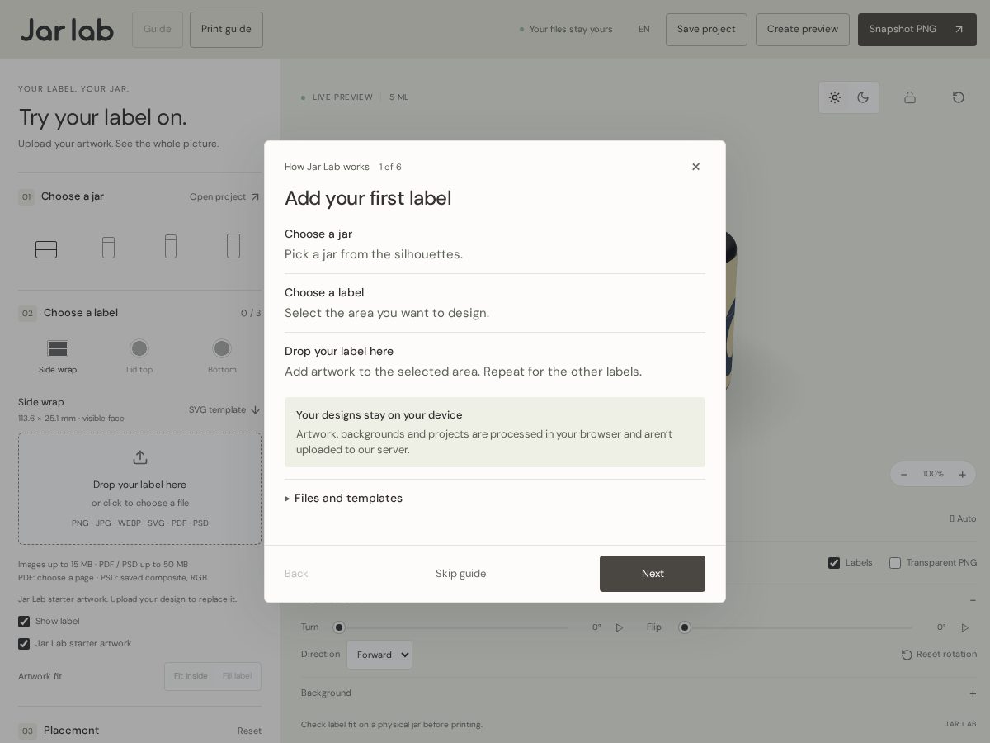
Task: Adjust the Flip slider handle
Action: [684, 627]
